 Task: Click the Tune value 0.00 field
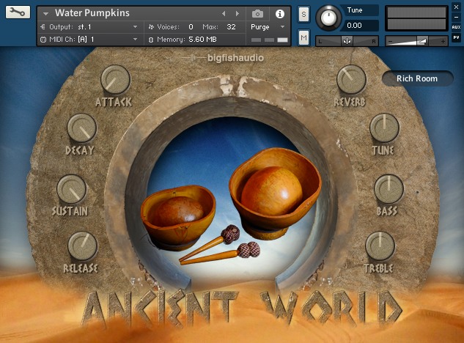(x=359, y=26)
